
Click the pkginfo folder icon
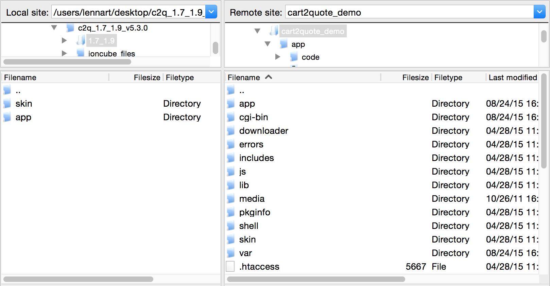point(231,212)
